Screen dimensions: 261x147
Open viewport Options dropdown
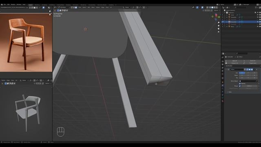pos(217,10)
